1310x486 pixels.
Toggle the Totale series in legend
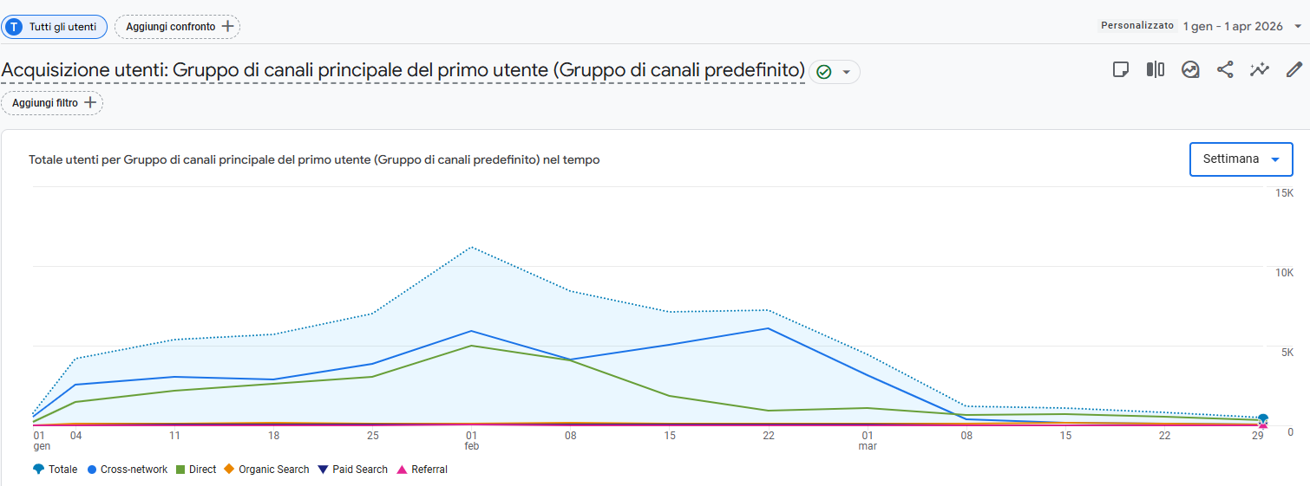tap(56, 470)
